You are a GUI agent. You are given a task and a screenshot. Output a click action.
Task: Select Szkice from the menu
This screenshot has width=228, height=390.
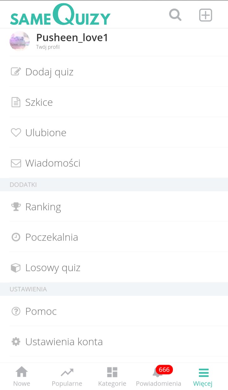tap(39, 102)
